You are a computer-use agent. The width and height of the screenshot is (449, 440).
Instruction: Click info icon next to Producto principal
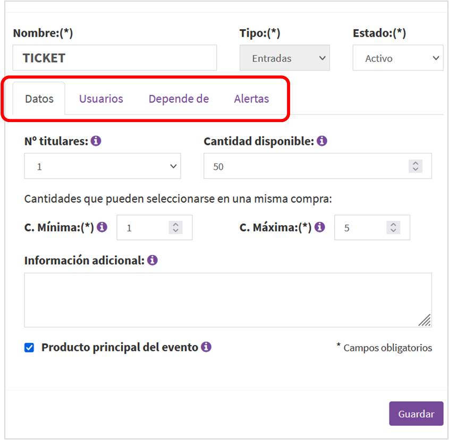pos(206,347)
